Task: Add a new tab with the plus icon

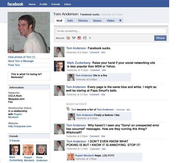Action: pyautogui.click(x=120, y=20)
